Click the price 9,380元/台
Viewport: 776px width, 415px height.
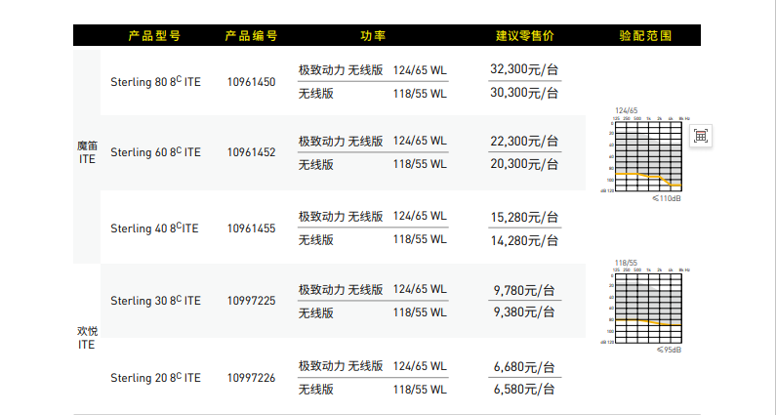pyautogui.click(x=524, y=312)
